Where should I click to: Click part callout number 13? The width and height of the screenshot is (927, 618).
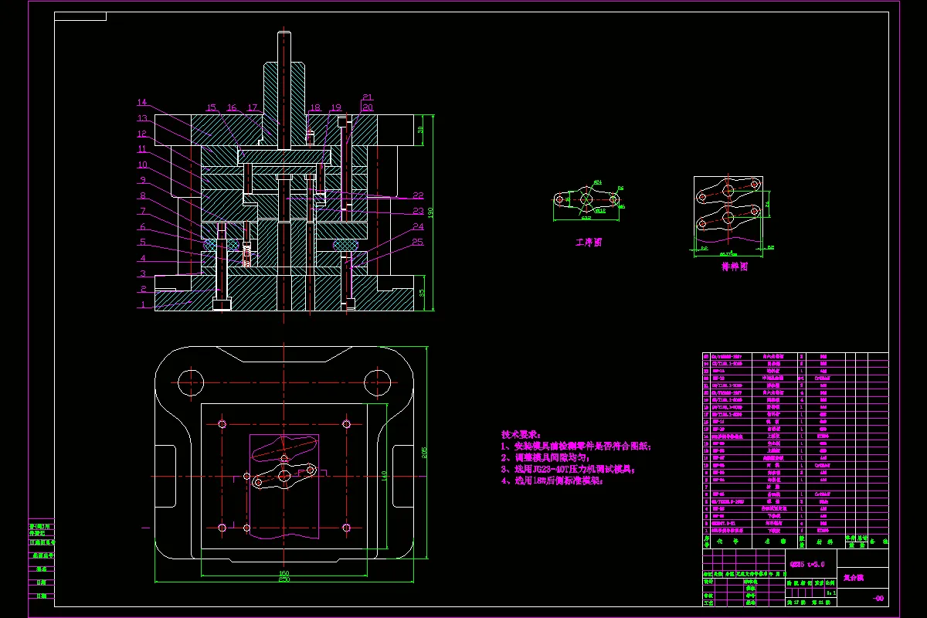click(142, 118)
